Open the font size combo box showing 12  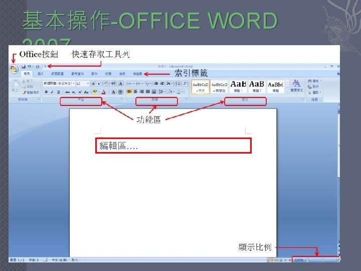pos(82,83)
